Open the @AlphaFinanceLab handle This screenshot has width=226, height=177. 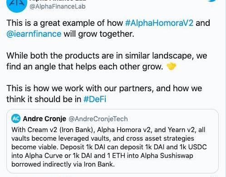coord(58,7)
